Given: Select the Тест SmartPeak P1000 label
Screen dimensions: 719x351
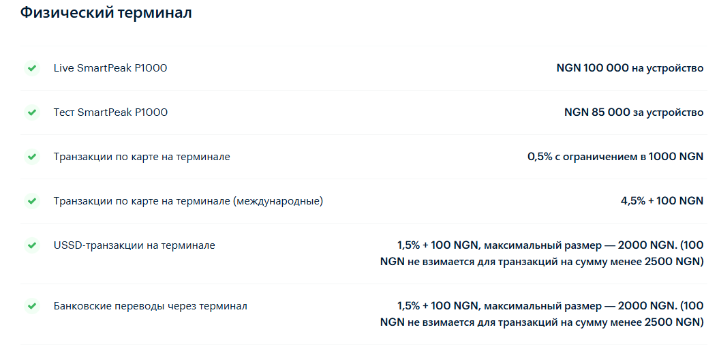Looking at the screenshot, I should 110,112.
